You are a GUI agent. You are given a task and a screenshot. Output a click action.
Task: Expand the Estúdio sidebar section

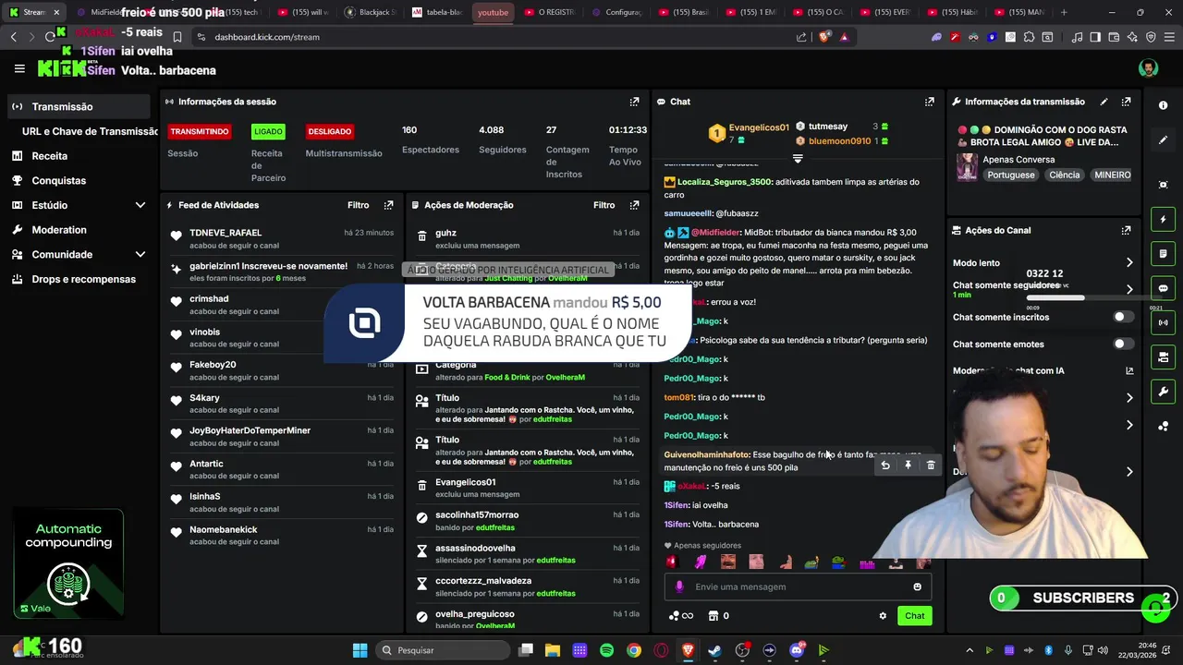(140, 205)
